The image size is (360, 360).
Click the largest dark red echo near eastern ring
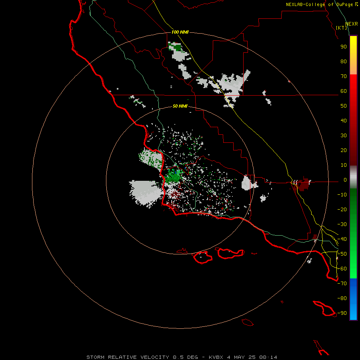point(303,184)
